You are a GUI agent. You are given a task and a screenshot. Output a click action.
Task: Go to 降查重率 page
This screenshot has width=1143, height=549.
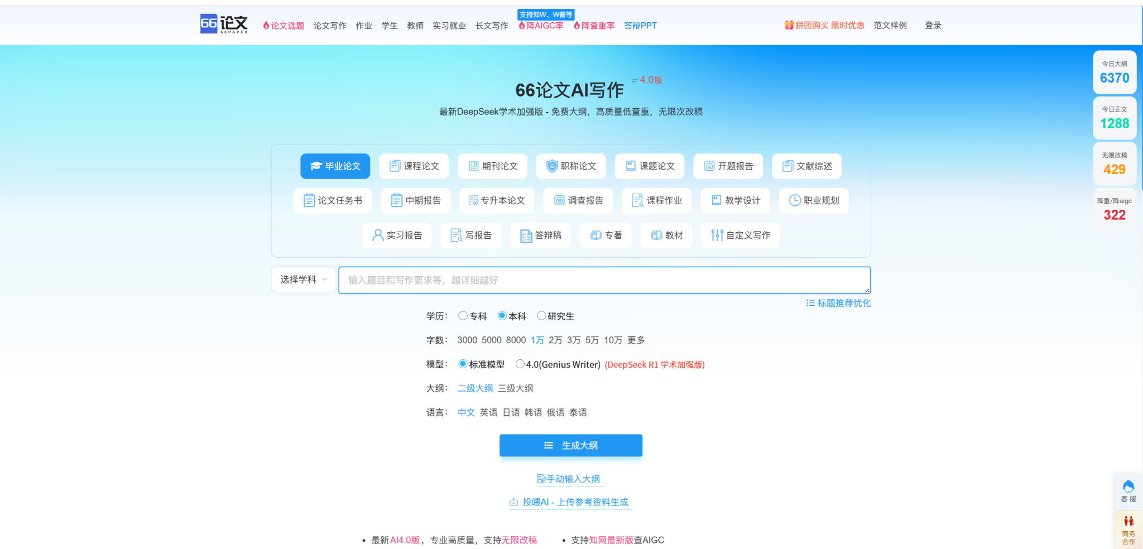click(x=594, y=25)
